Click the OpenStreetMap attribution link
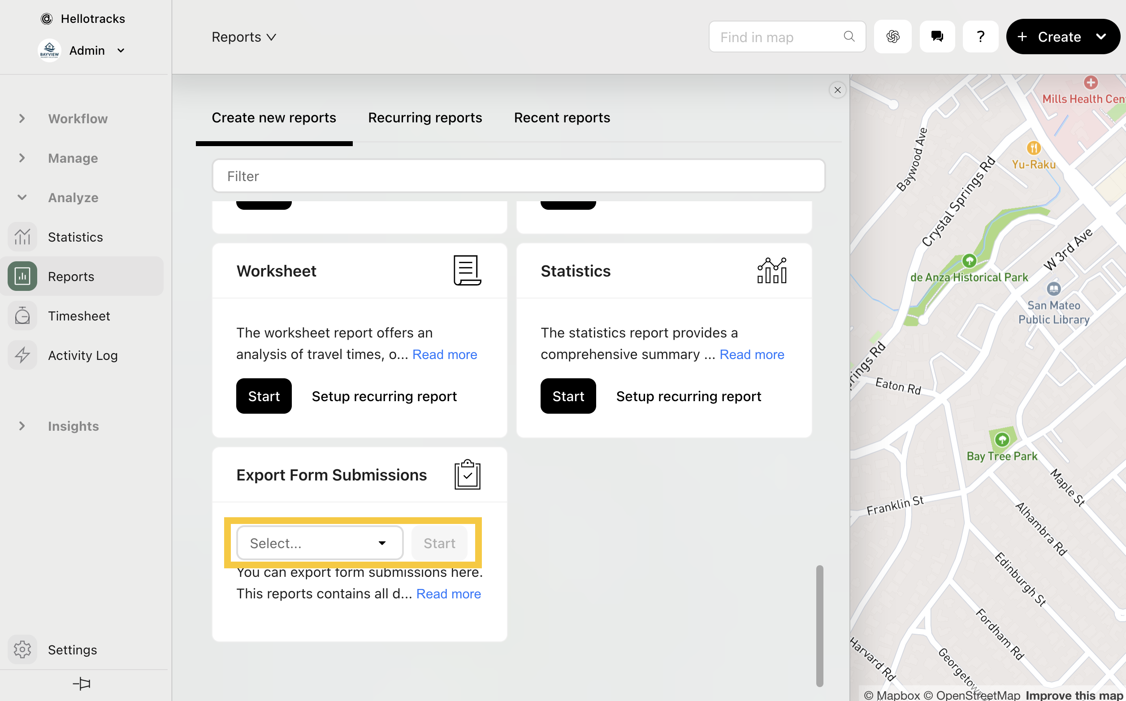The width and height of the screenshot is (1126, 701). coord(972,695)
